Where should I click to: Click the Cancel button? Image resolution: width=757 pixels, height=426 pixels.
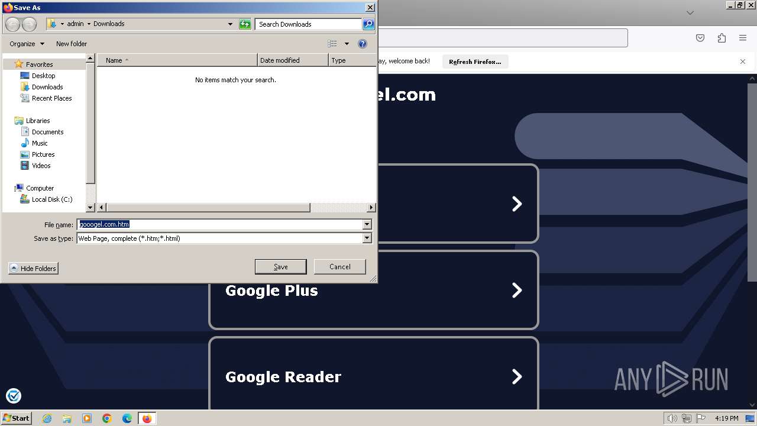(340, 267)
